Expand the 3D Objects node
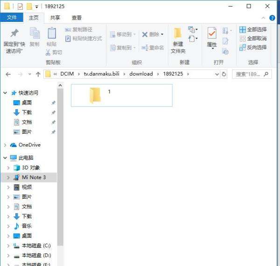Image resolution: width=280 pixels, height=266 pixels. tap(8, 168)
